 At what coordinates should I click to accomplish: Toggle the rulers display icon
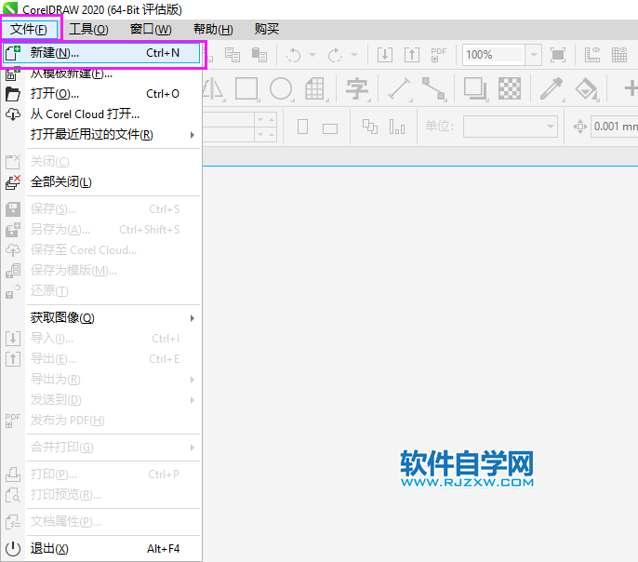pos(592,55)
